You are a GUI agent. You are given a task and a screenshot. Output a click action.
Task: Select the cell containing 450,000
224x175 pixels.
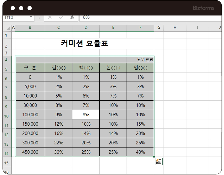pyautogui.click(x=30, y=152)
